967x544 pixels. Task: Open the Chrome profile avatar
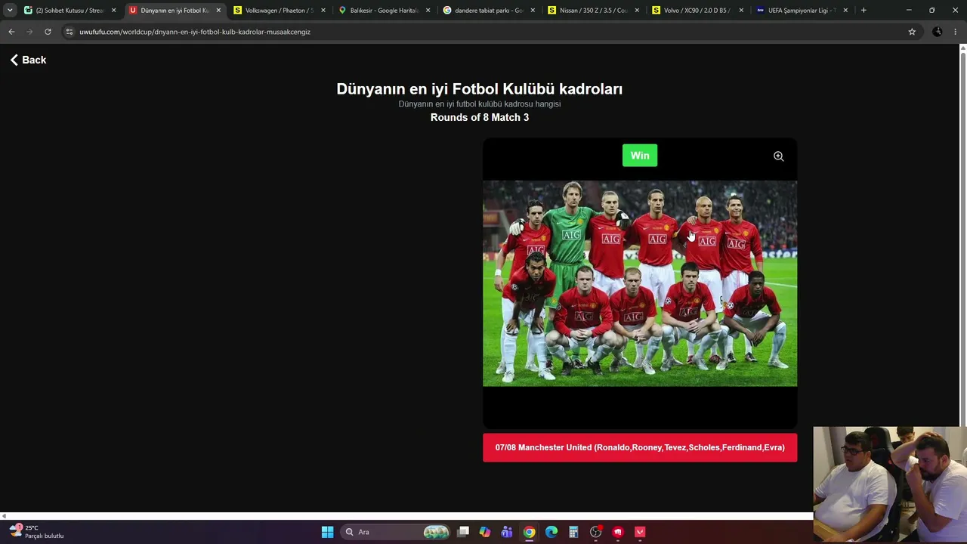click(x=938, y=32)
